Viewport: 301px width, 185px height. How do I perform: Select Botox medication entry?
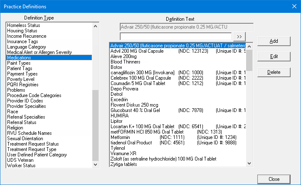click(x=178, y=67)
